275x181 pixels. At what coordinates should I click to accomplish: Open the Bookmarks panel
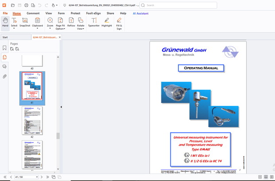click(4, 48)
